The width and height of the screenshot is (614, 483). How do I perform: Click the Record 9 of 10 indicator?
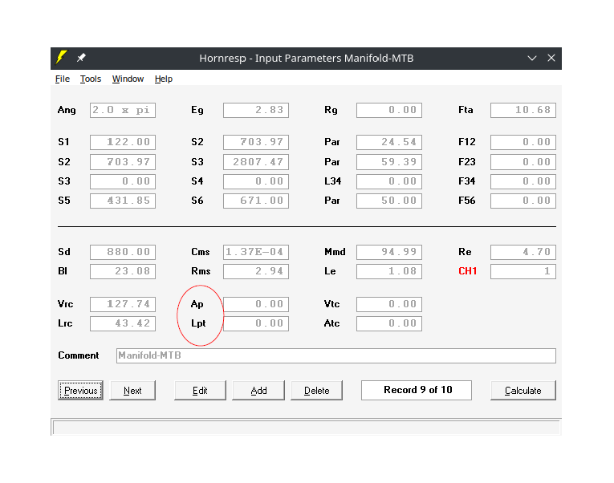[x=417, y=390]
